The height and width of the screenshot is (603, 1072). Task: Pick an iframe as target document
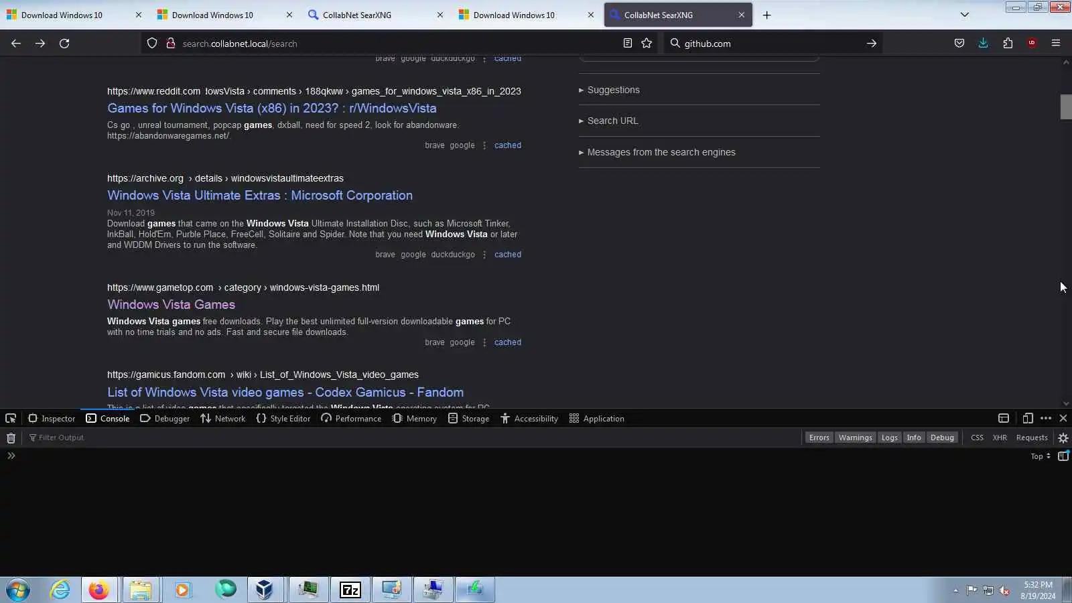click(x=1004, y=419)
